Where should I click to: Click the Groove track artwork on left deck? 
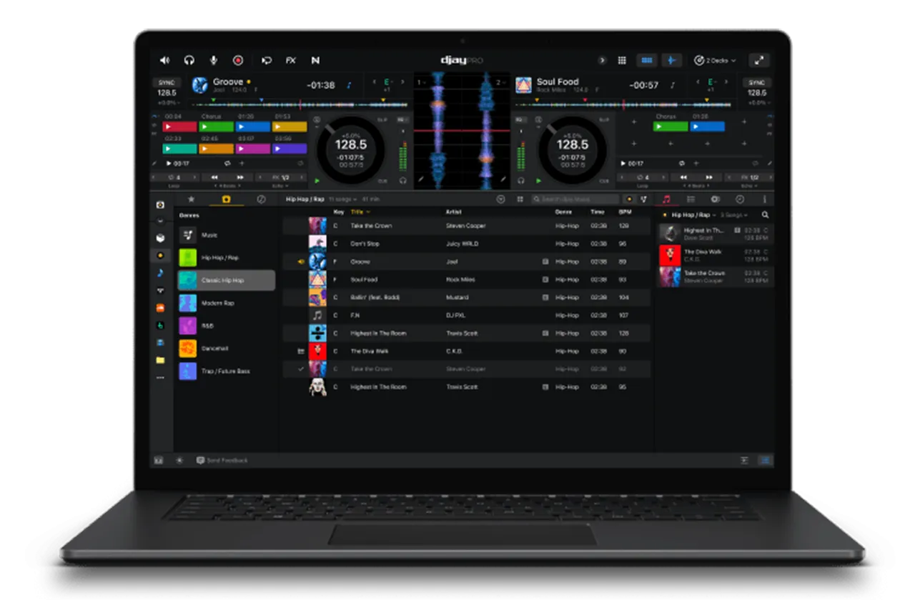coord(200,85)
